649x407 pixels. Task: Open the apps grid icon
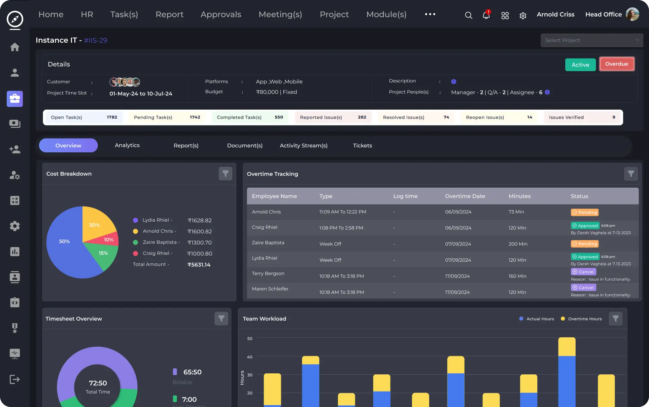click(505, 15)
